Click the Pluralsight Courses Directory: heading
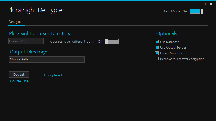216x121 pixels. point(40,33)
